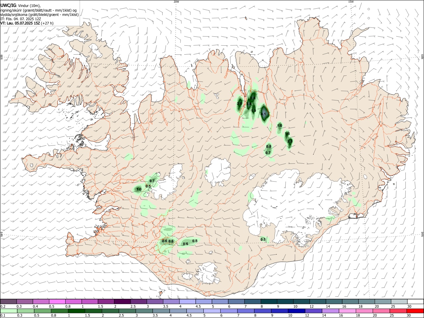Select the 1.9 precipitation value

point(253,111)
